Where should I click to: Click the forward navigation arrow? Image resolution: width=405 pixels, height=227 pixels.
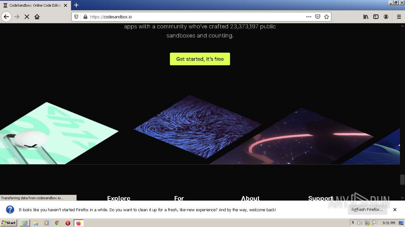(17, 17)
